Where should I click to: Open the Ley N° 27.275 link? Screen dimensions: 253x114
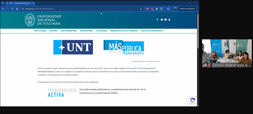147,68
